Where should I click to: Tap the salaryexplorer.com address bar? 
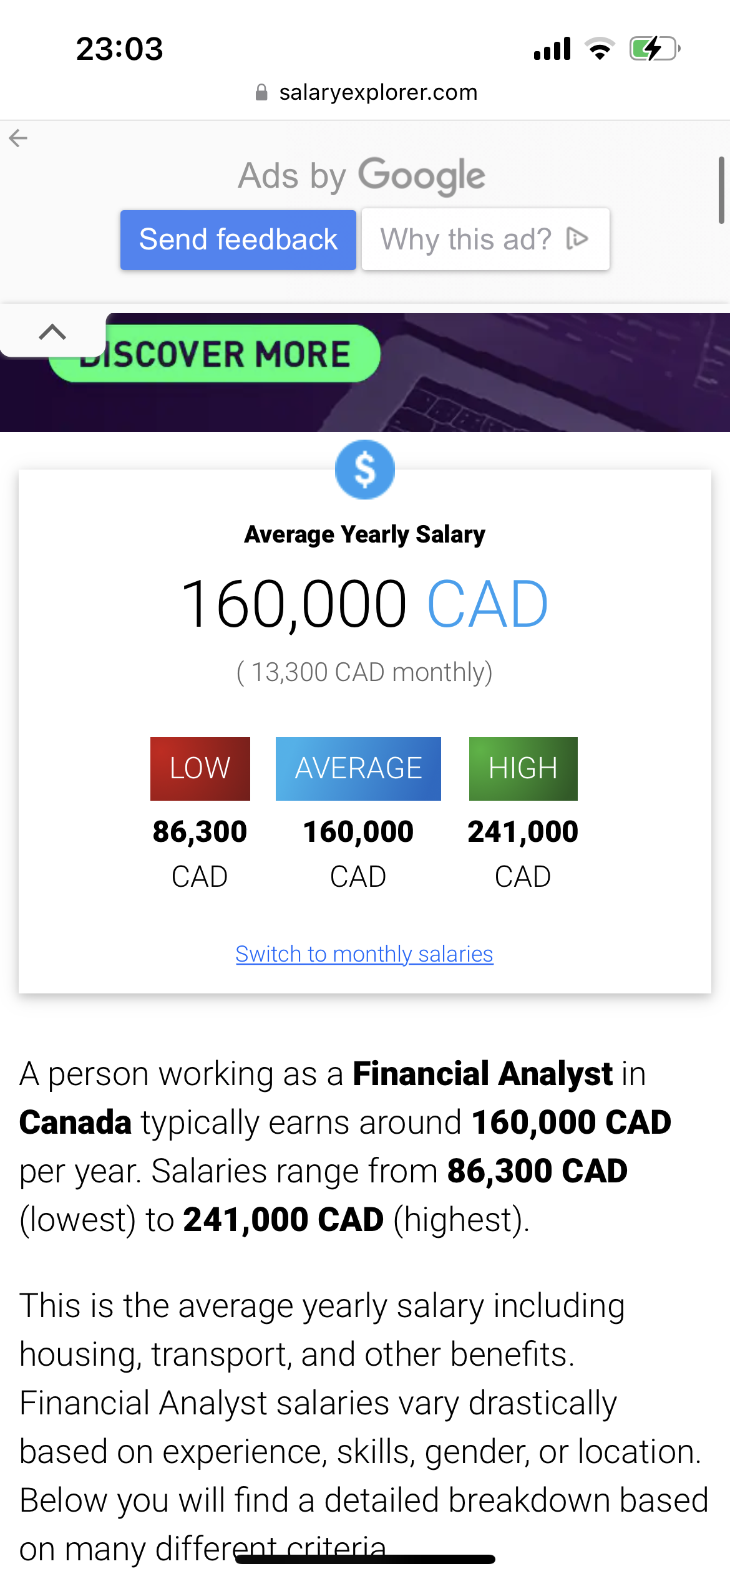tap(377, 93)
